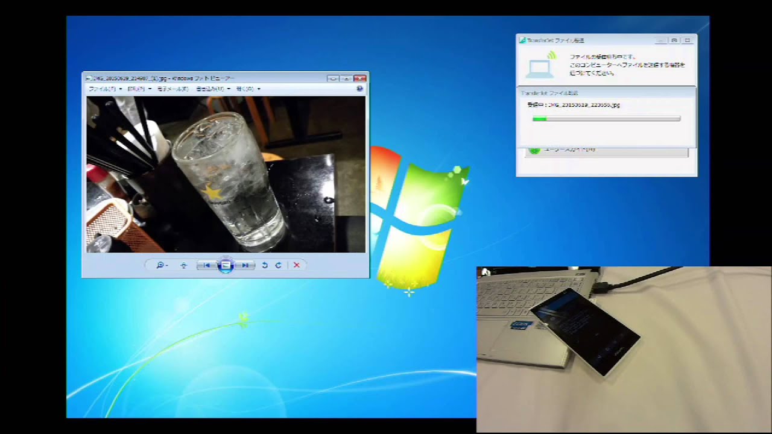Minimize the Photo Viewer window

(333, 78)
